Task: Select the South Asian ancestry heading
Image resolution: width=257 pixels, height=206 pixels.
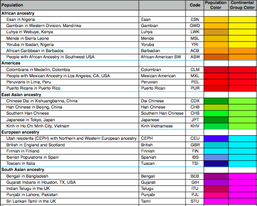Action: tap(23, 170)
